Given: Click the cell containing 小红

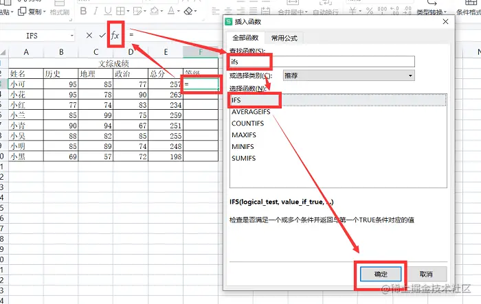Looking at the screenshot, I should [26, 105].
